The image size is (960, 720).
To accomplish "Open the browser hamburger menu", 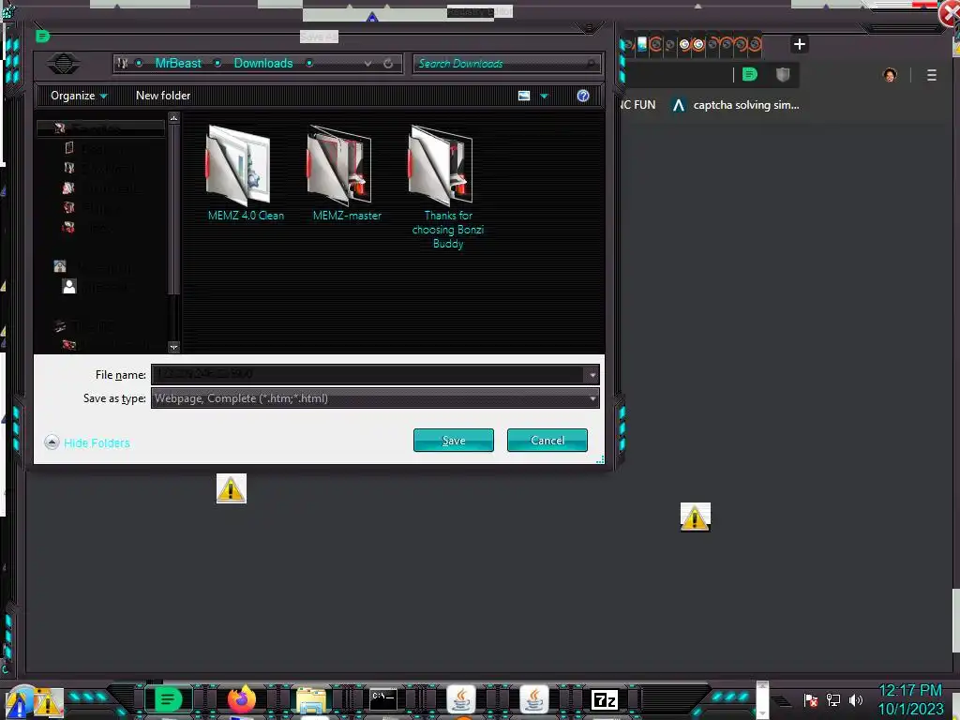I will point(931,75).
